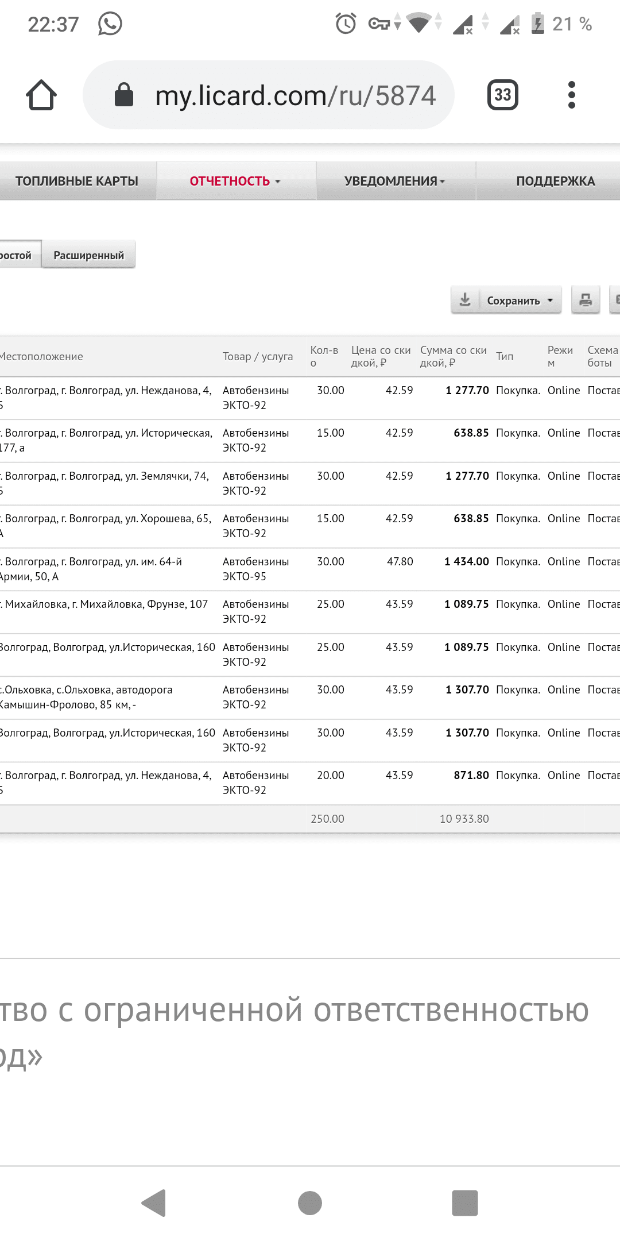
Task: Sort by Кол-во column header
Action: (324, 356)
